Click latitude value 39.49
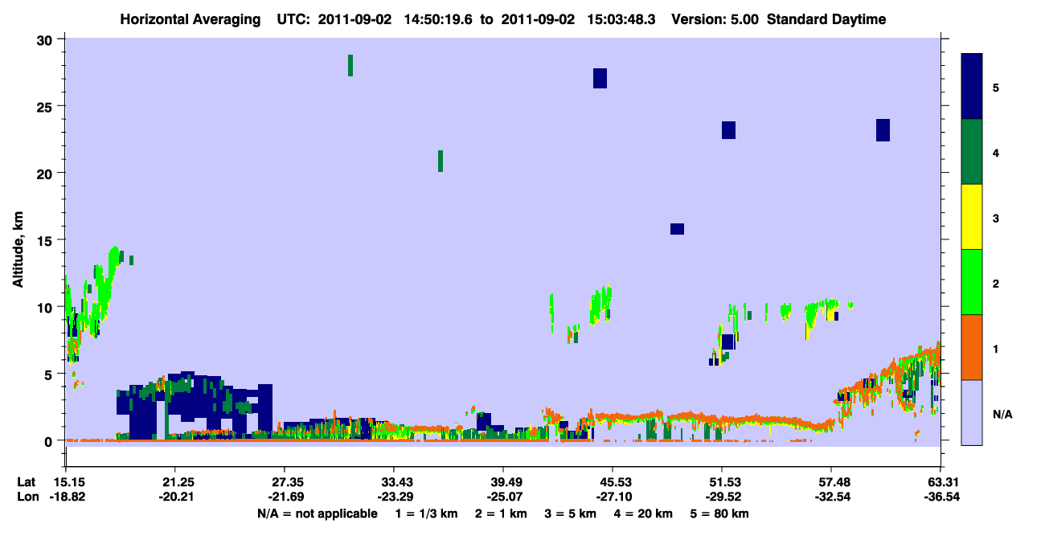This screenshot has height=536, width=1045. point(502,482)
